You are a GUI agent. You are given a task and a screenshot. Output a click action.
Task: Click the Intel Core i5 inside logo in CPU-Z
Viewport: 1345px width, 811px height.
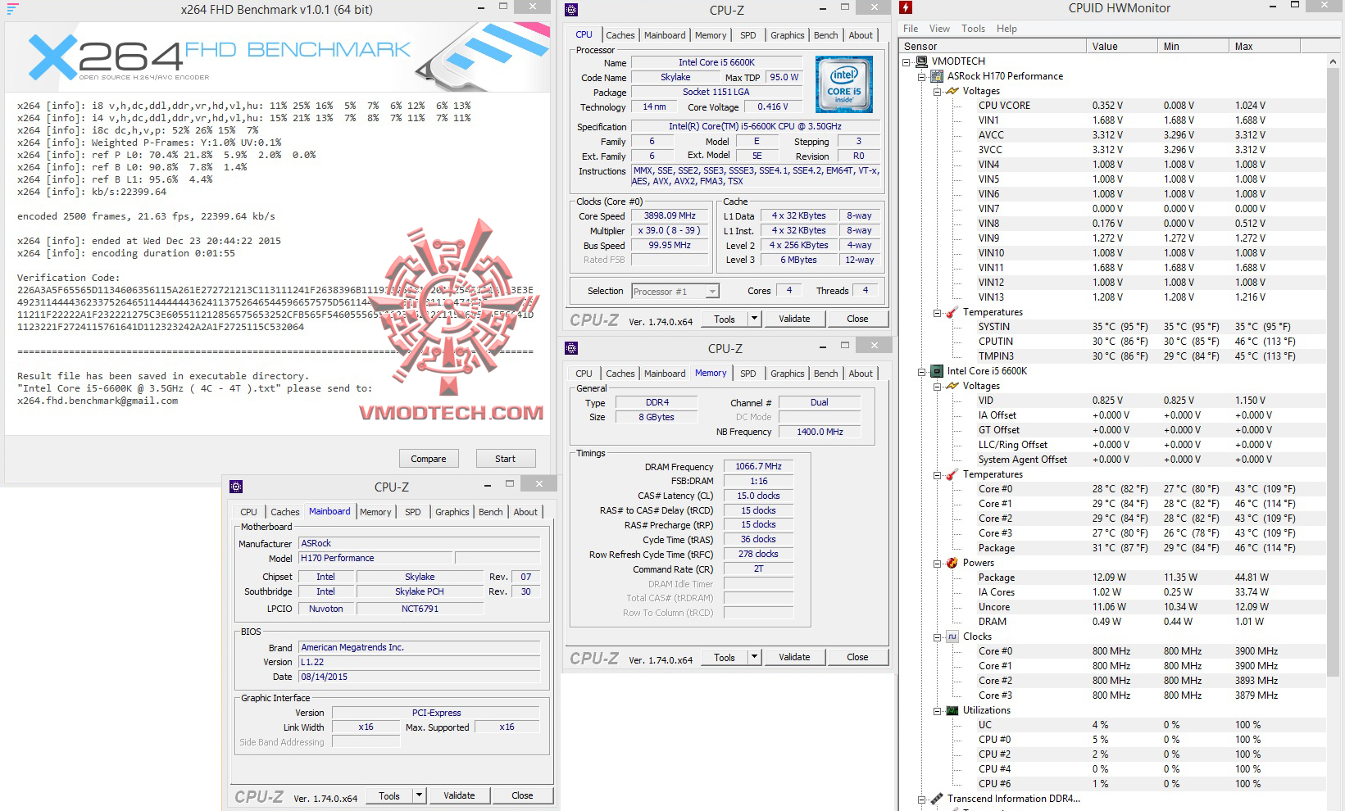pos(844,84)
